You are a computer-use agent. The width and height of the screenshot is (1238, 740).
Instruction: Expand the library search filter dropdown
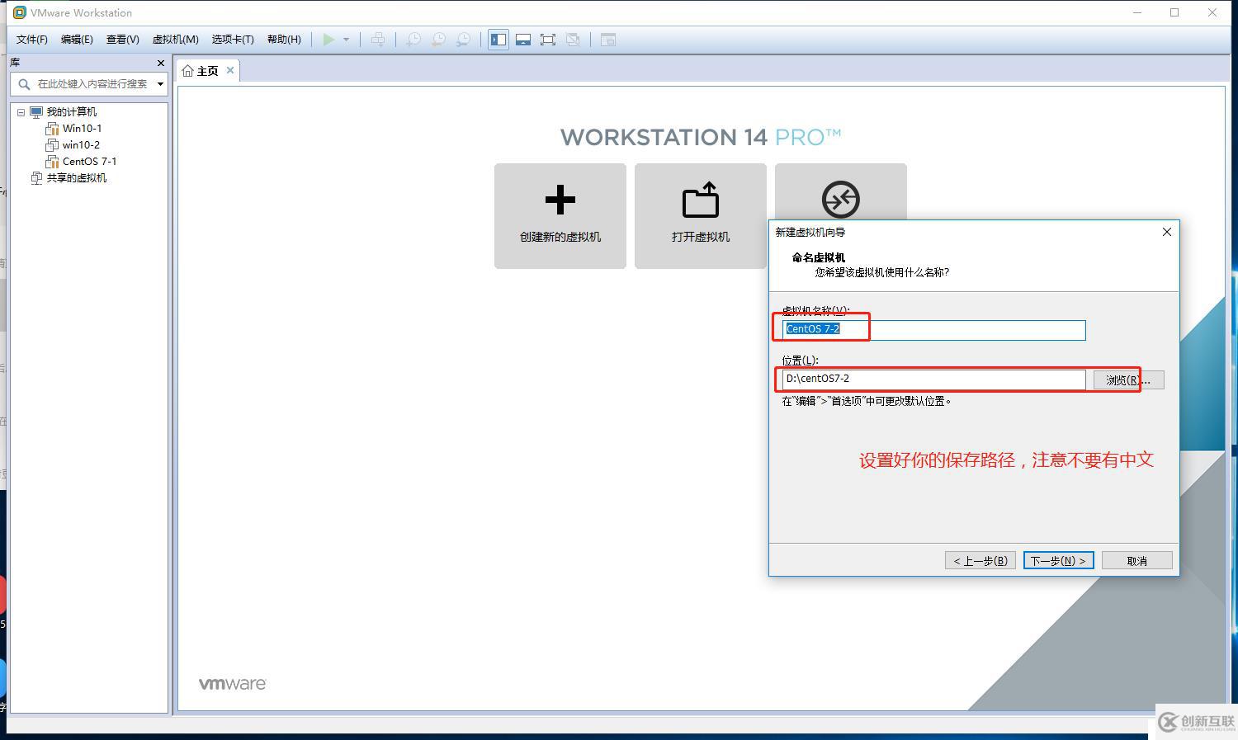pos(160,84)
